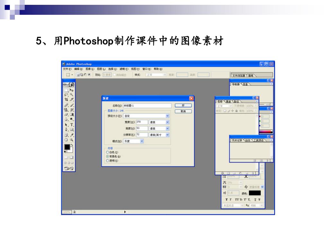Viewport: 329px width, 247px height.
Task: Open 帮助 (Help) menu
Action: [x=158, y=69]
